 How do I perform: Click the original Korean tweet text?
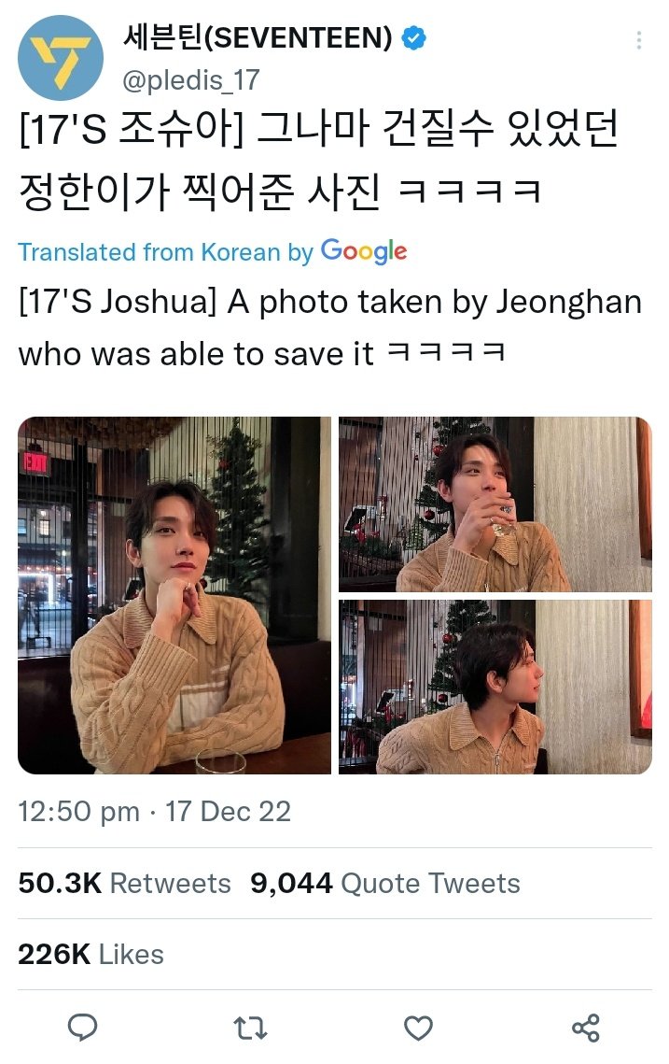click(318, 160)
